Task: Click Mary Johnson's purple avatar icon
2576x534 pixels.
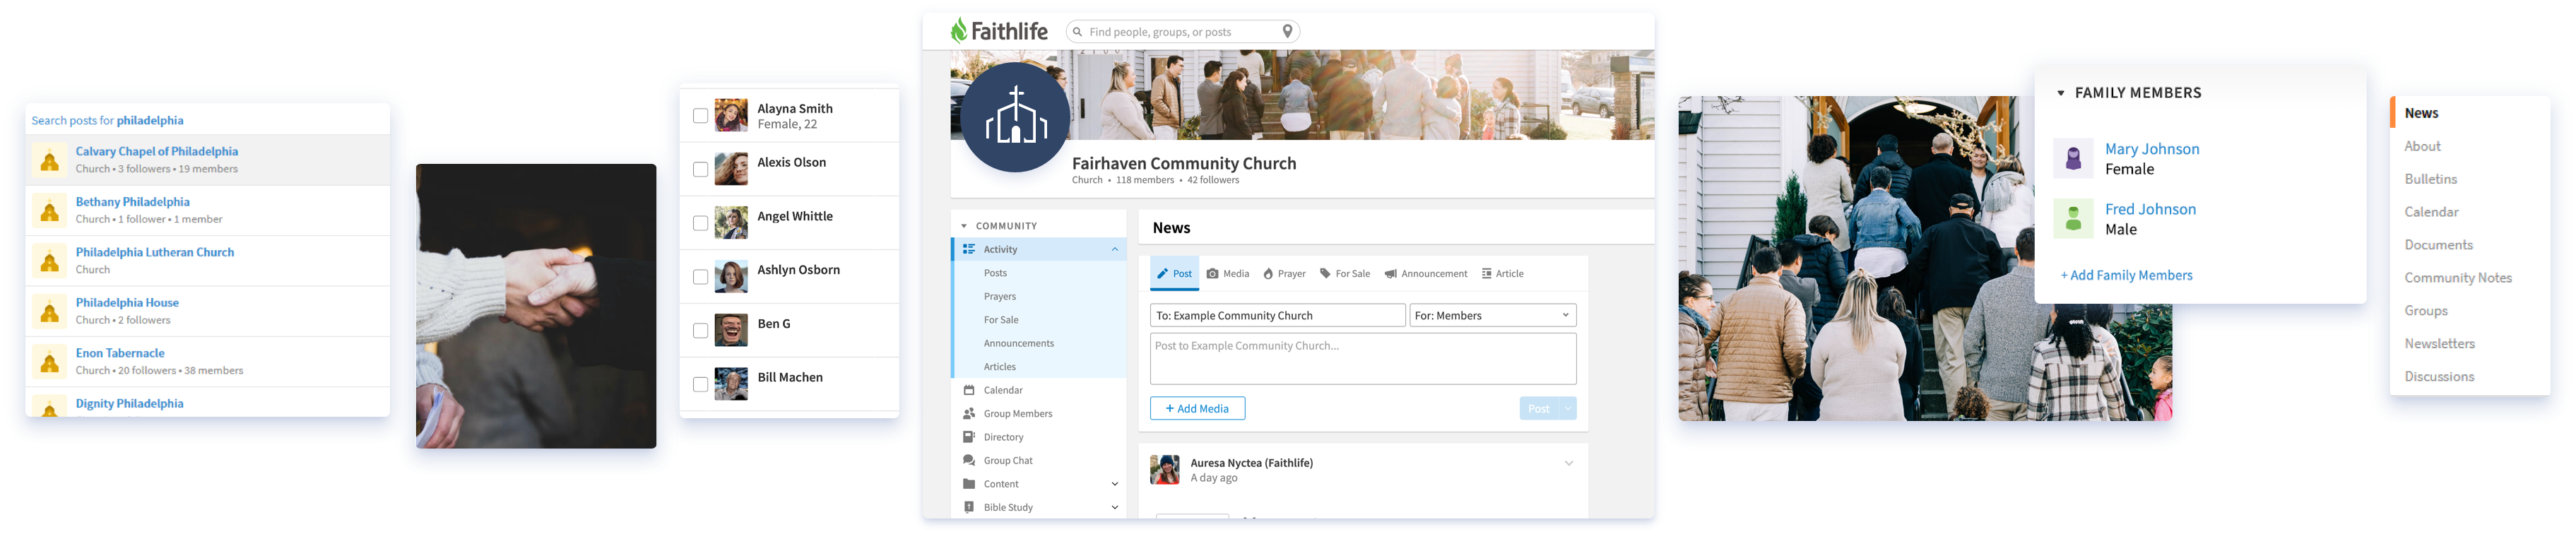Action: [2073, 158]
